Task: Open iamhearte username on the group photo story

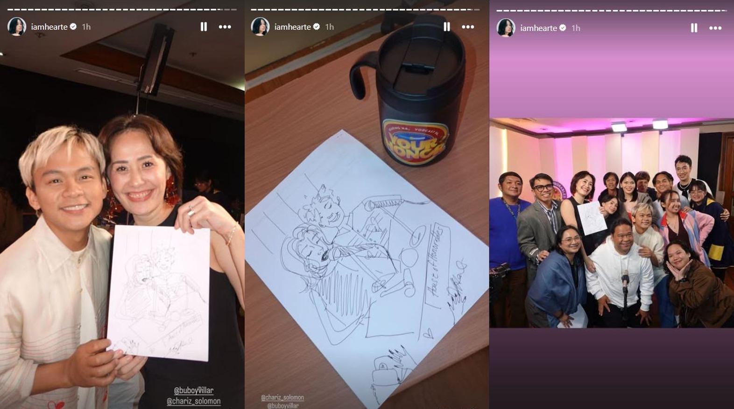Action: 538,28
